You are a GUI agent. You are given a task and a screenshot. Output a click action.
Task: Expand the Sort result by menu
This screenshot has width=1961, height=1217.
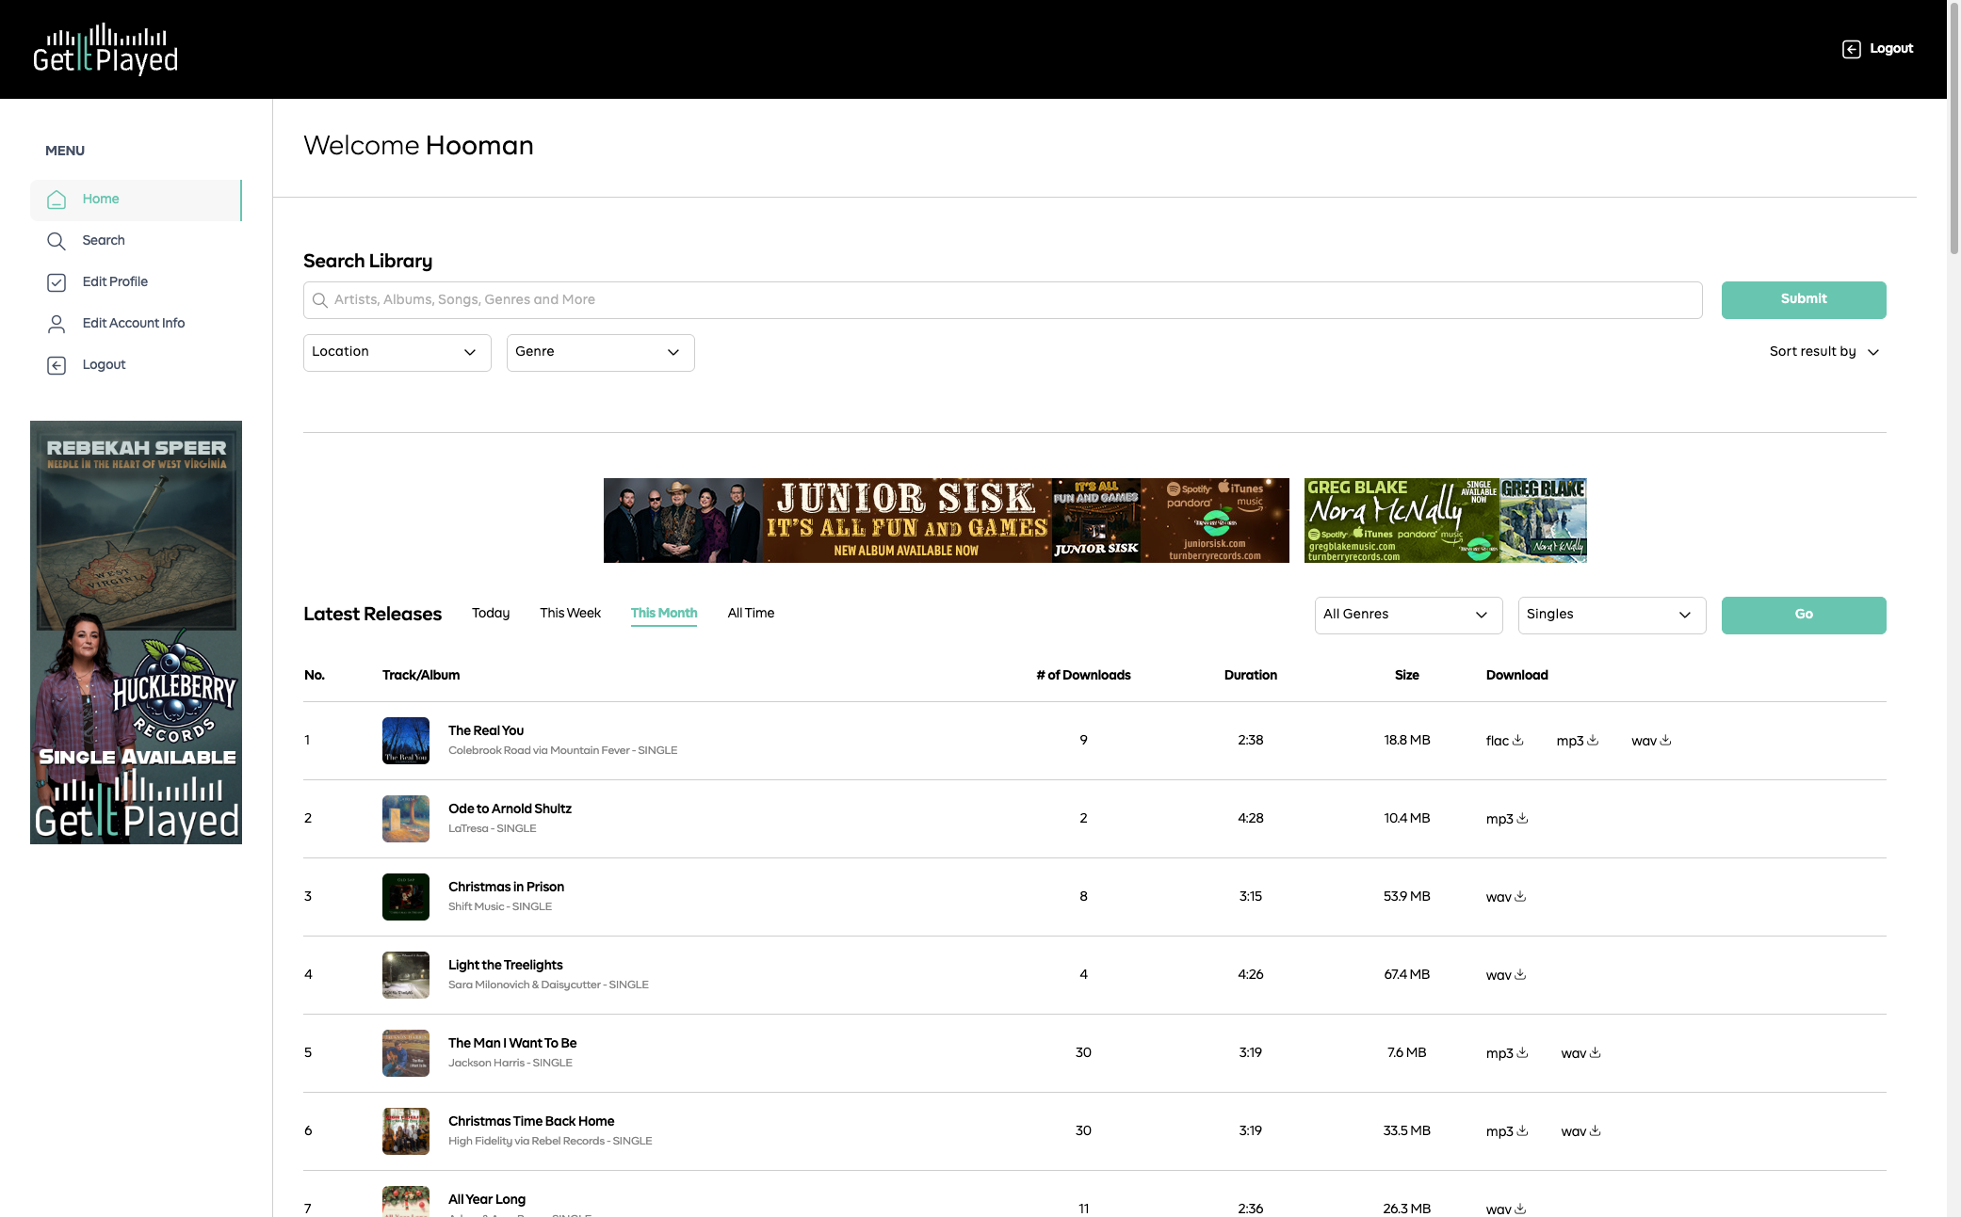point(1823,352)
